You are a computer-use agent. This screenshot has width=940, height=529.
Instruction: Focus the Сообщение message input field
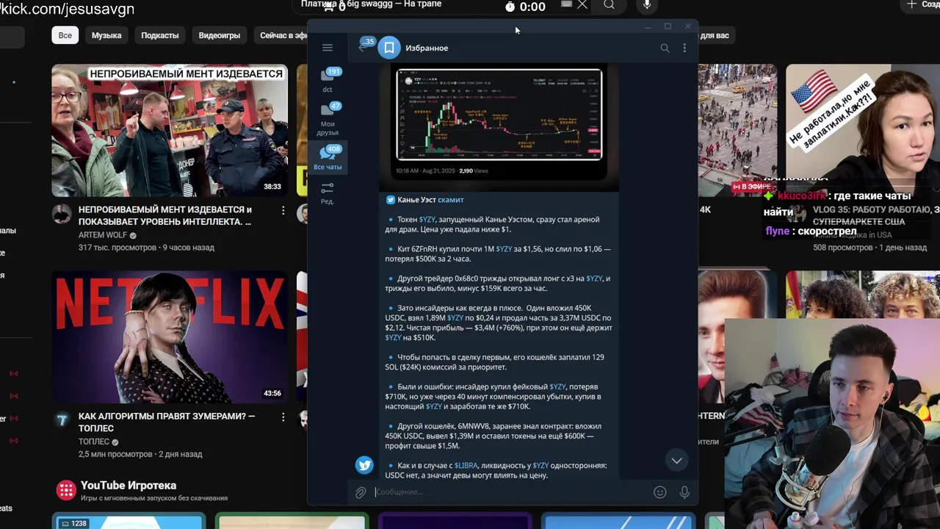[x=510, y=492]
